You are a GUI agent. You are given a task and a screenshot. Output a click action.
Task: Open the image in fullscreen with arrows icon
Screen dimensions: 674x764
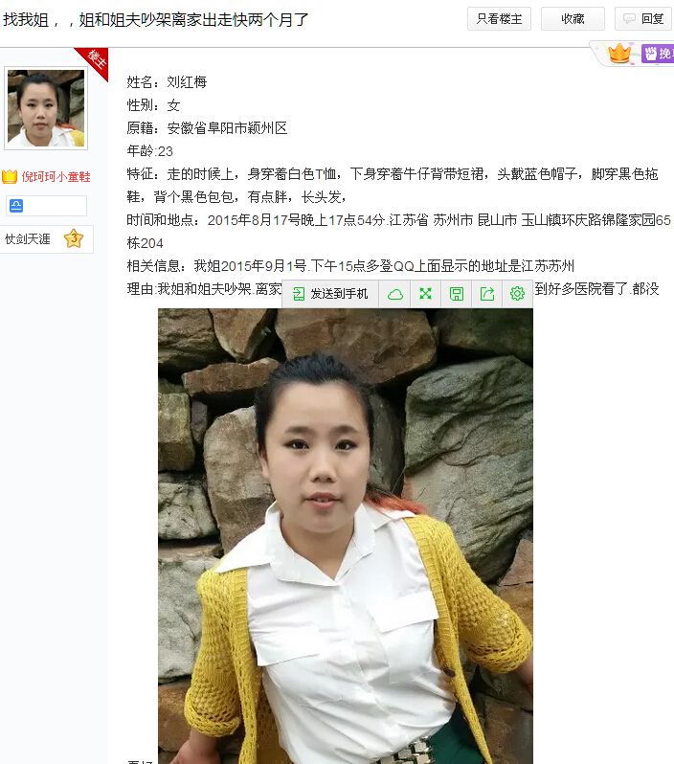coord(425,293)
